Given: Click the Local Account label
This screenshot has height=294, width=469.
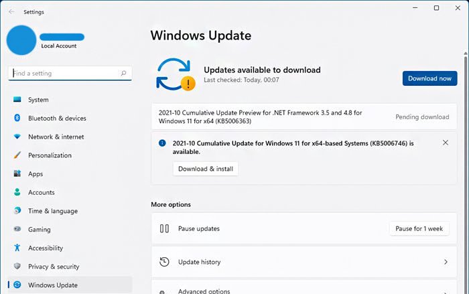Looking at the screenshot, I should tap(59, 46).
